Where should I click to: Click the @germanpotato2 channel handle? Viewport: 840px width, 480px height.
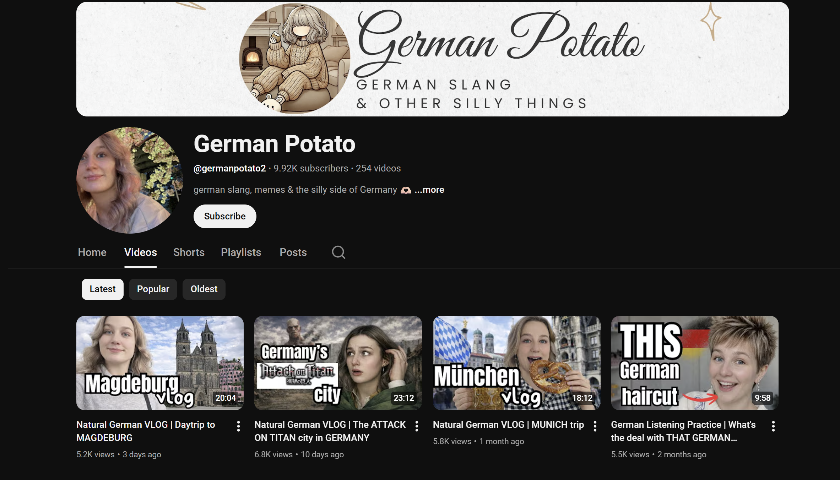[x=229, y=168]
